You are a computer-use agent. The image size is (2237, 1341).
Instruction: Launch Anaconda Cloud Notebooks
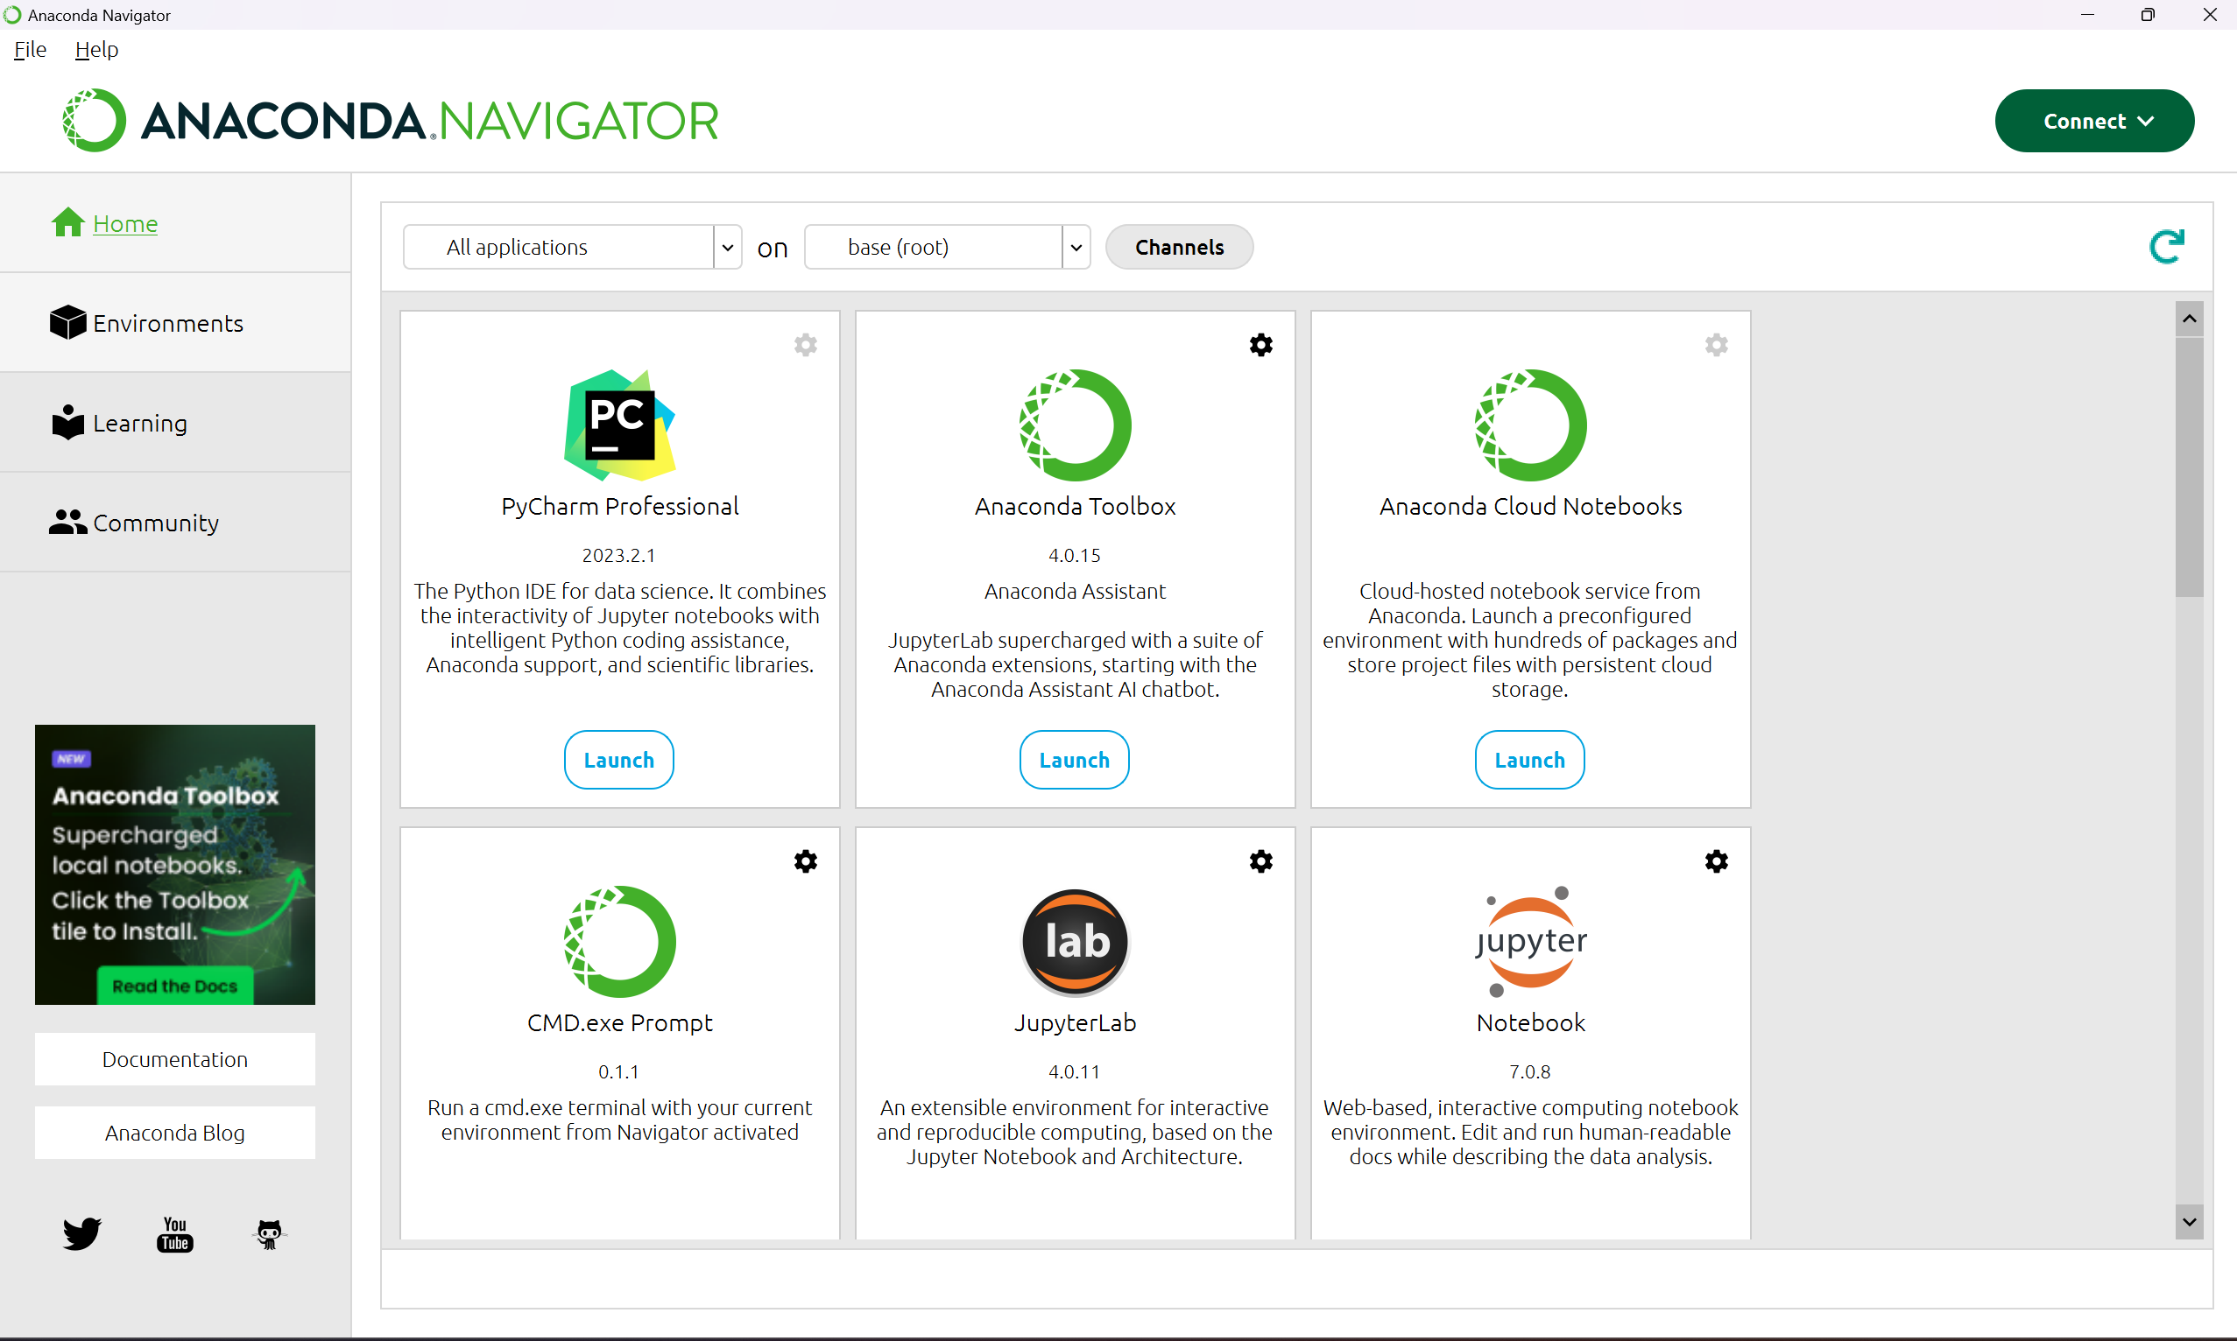click(x=1528, y=760)
